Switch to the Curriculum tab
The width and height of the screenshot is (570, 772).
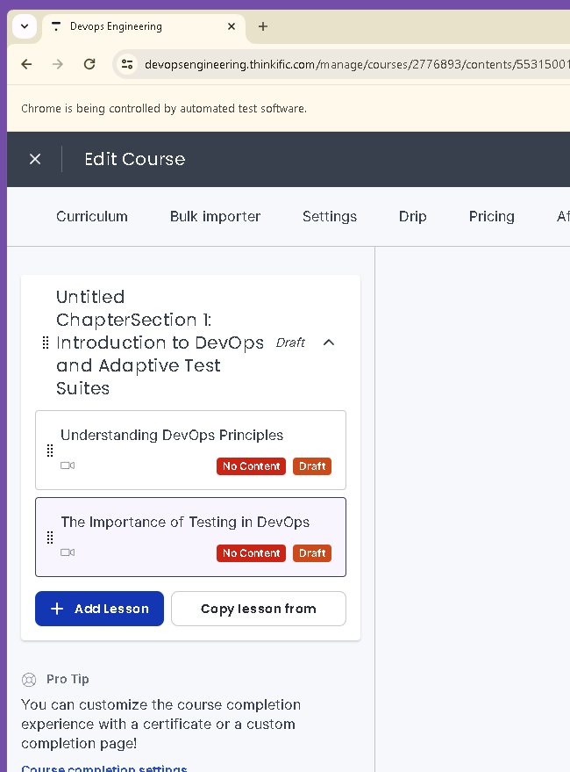click(92, 216)
